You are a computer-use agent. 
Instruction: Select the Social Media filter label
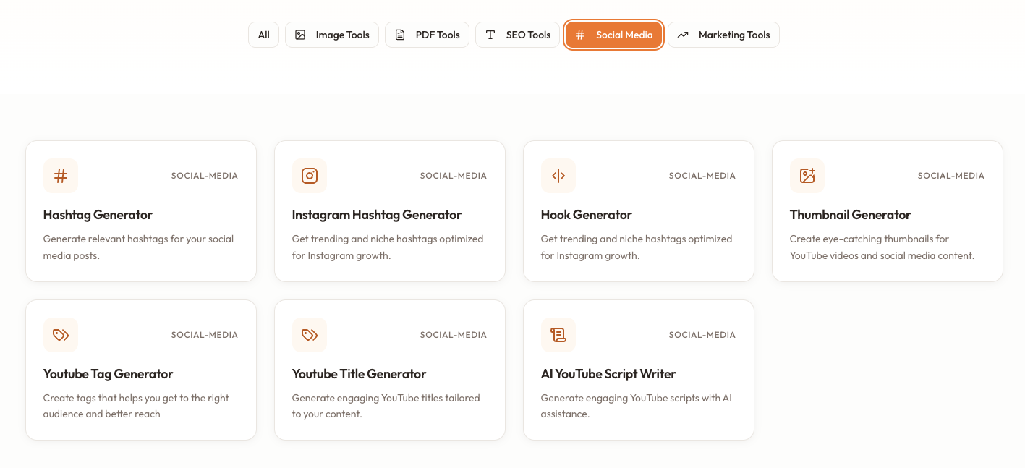pyautogui.click(x=624, y=35)
